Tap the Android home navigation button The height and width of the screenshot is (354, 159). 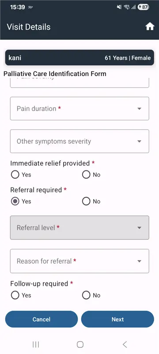click(80, 344)
